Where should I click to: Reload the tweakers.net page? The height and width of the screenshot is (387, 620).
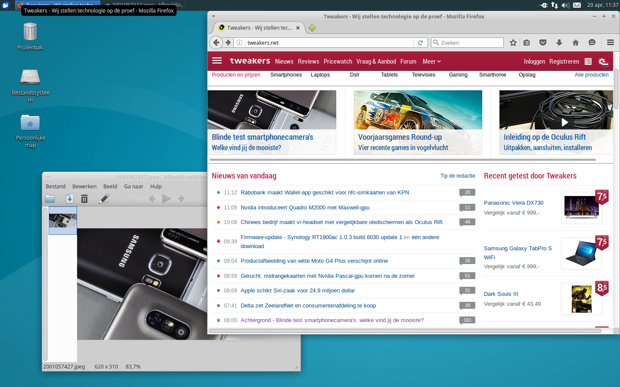420,43
